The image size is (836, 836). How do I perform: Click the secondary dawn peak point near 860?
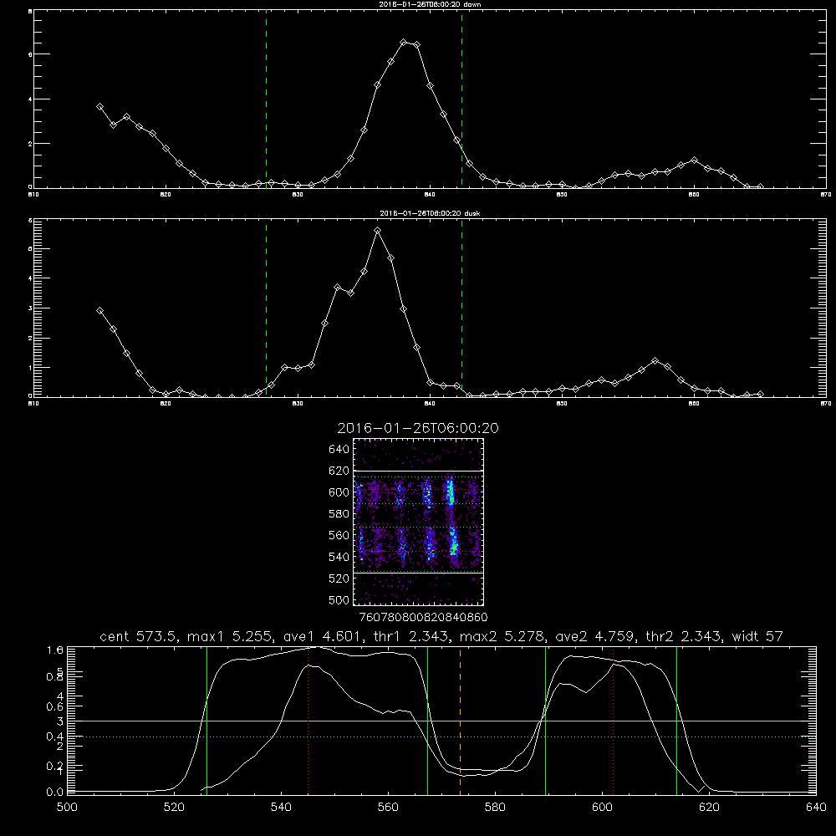[x=694, y=160]
